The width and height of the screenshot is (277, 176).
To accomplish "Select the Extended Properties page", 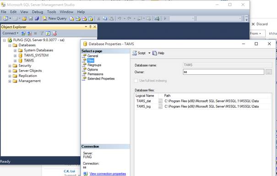I will [x=101, y=79].
